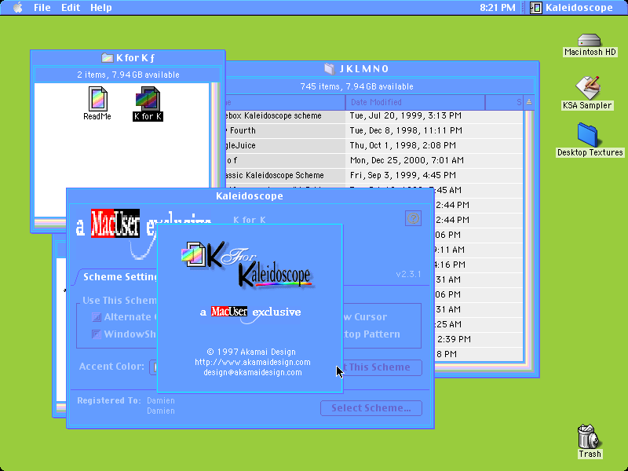
Task: Click the design@akamaidesign.com email address
Action: (x=253, y=372)
